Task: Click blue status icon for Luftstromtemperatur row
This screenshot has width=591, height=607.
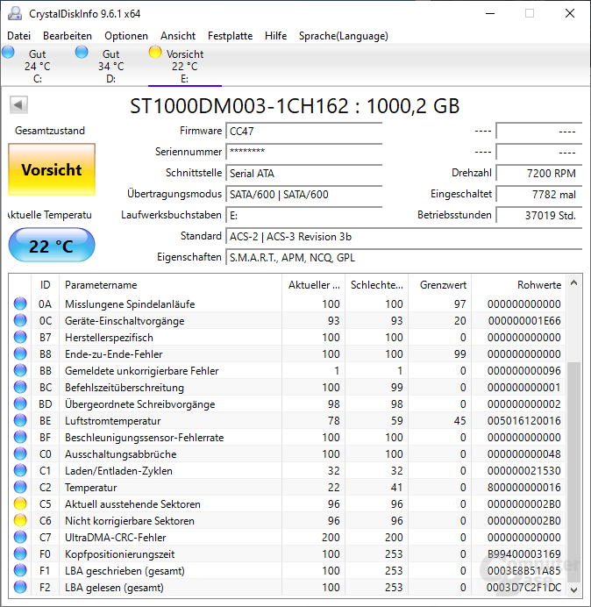Action: [x=20, y=421]
